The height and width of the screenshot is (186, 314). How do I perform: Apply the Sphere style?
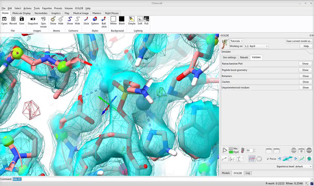95,19
